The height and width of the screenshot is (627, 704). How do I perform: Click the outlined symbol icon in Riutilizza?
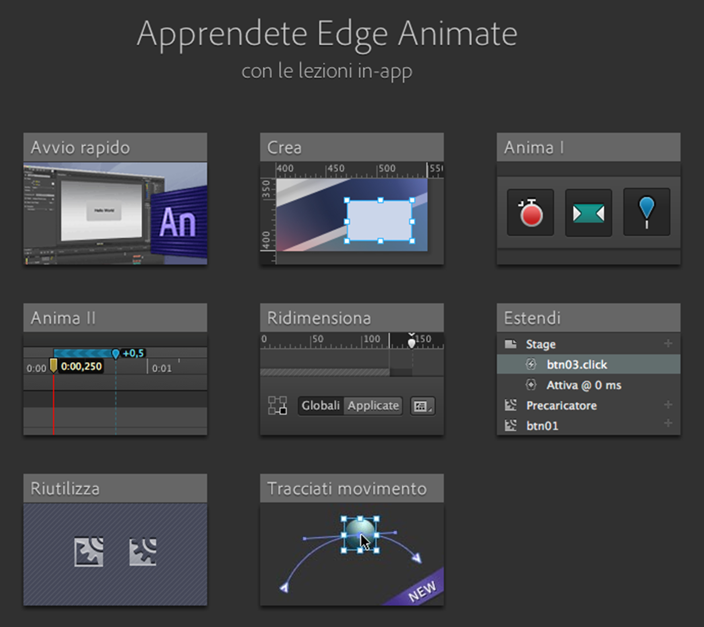point(89,552)
